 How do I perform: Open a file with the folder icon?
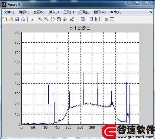click(11, 19)
